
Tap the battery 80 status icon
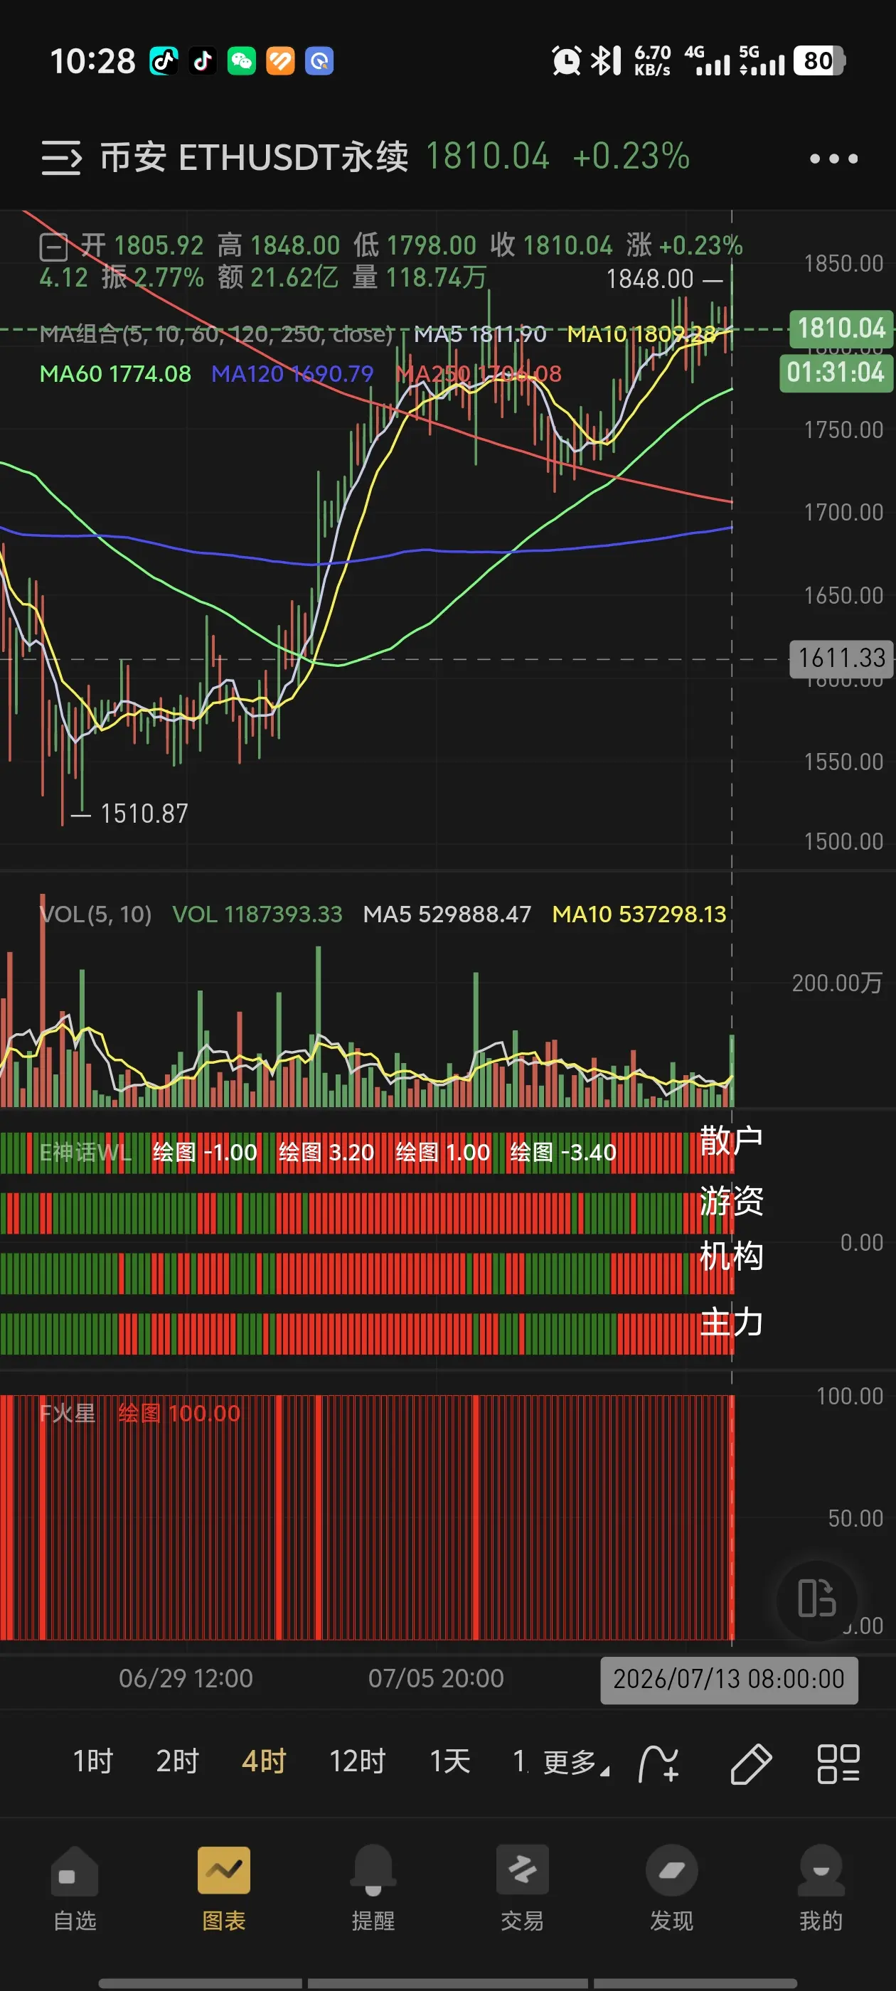point(819,60)
